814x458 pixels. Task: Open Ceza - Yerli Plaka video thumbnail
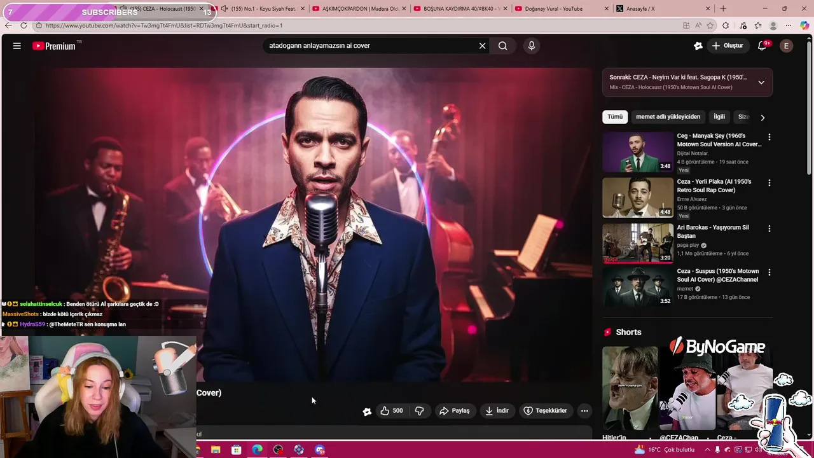(x=638, y=197)
